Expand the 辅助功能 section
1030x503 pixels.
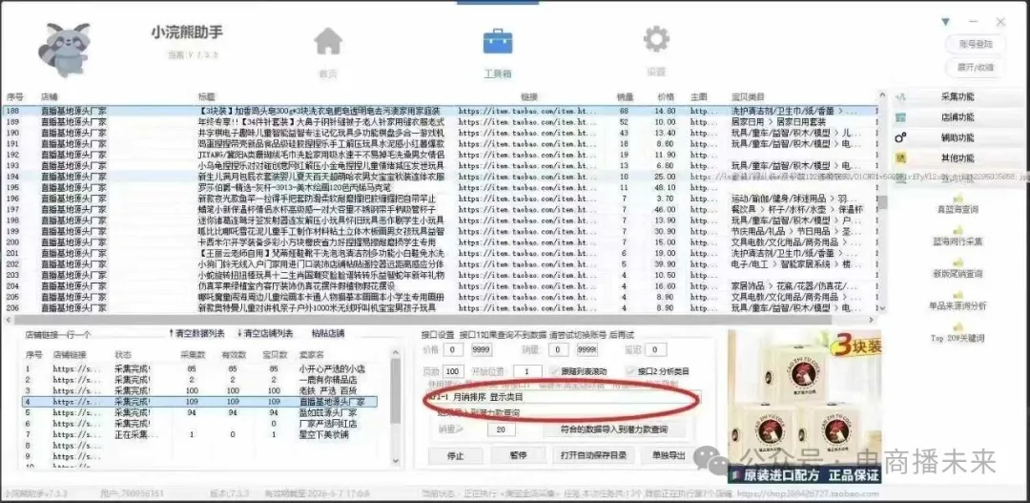(x=957, y=137)
